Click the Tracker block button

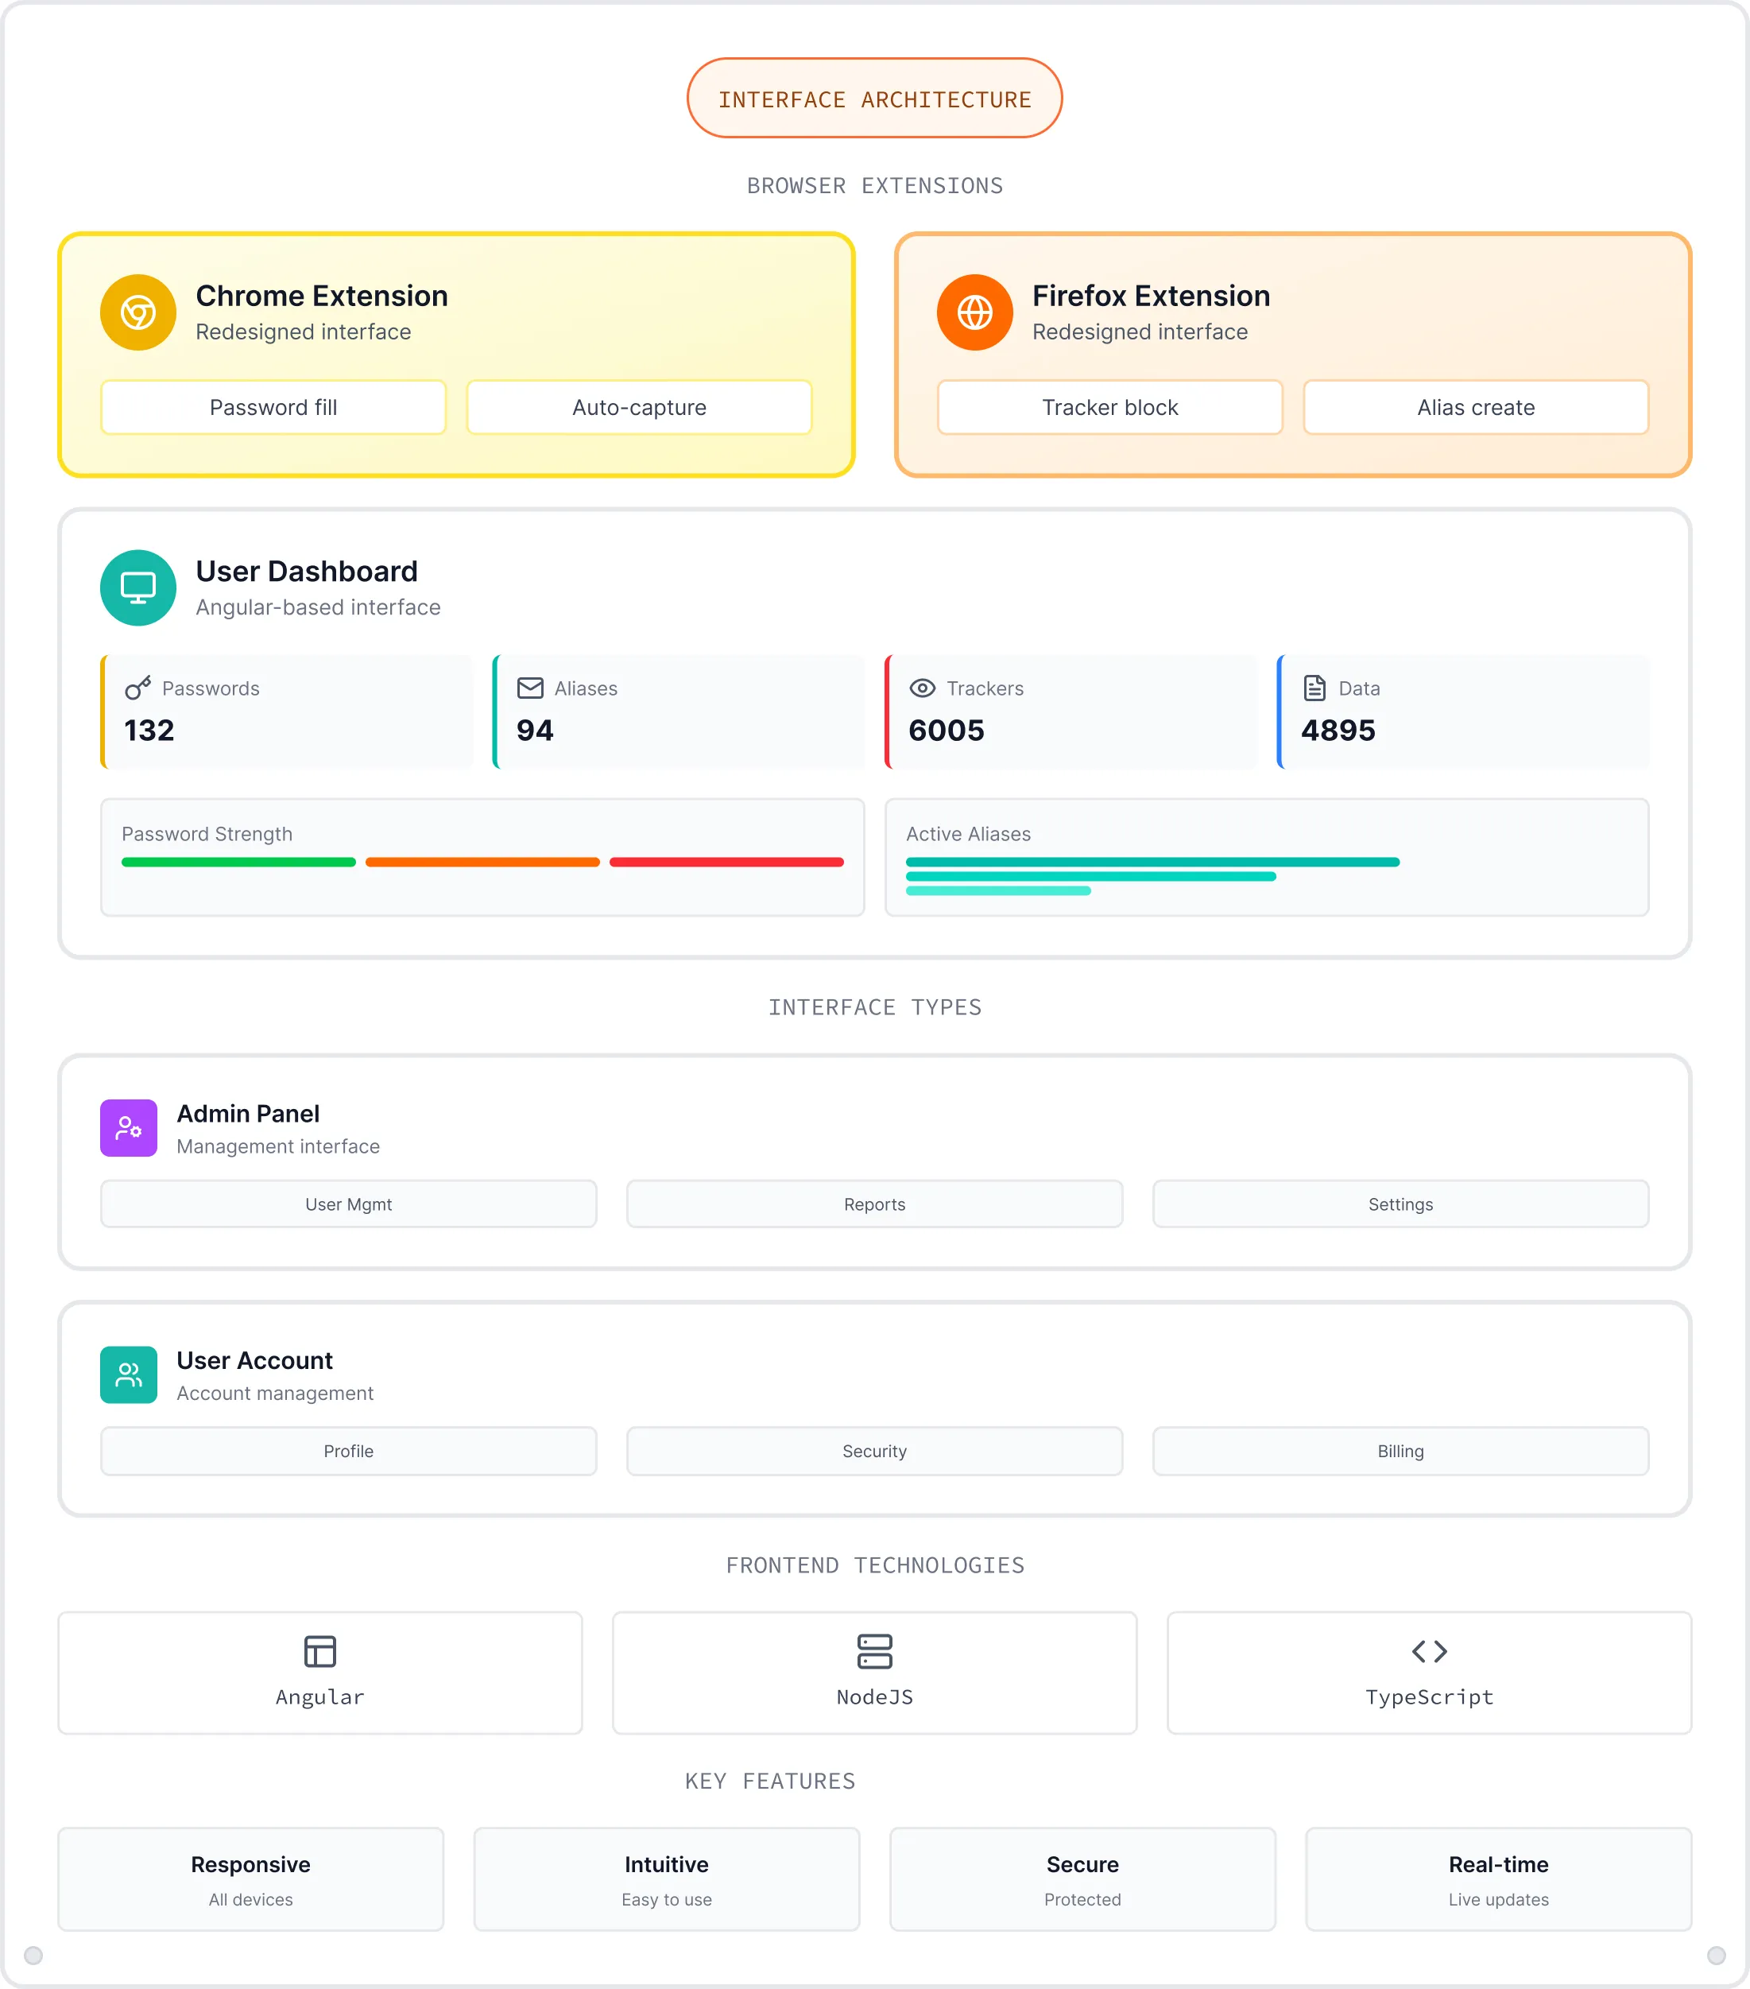tap(1109, 408)
